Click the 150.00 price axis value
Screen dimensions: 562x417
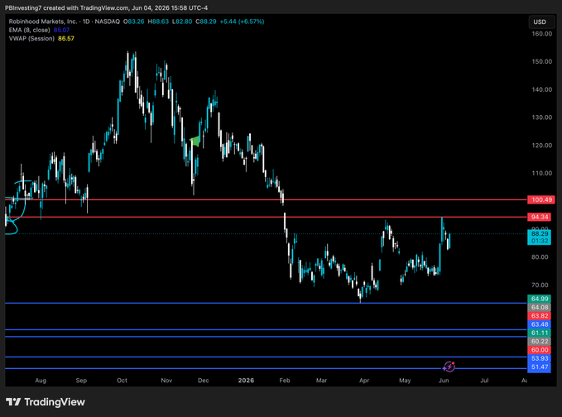pyautogui.click(x=541, y=61)
